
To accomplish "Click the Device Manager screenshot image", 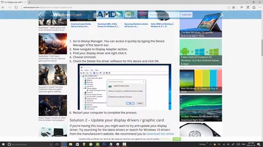I will tap(125, 87).
